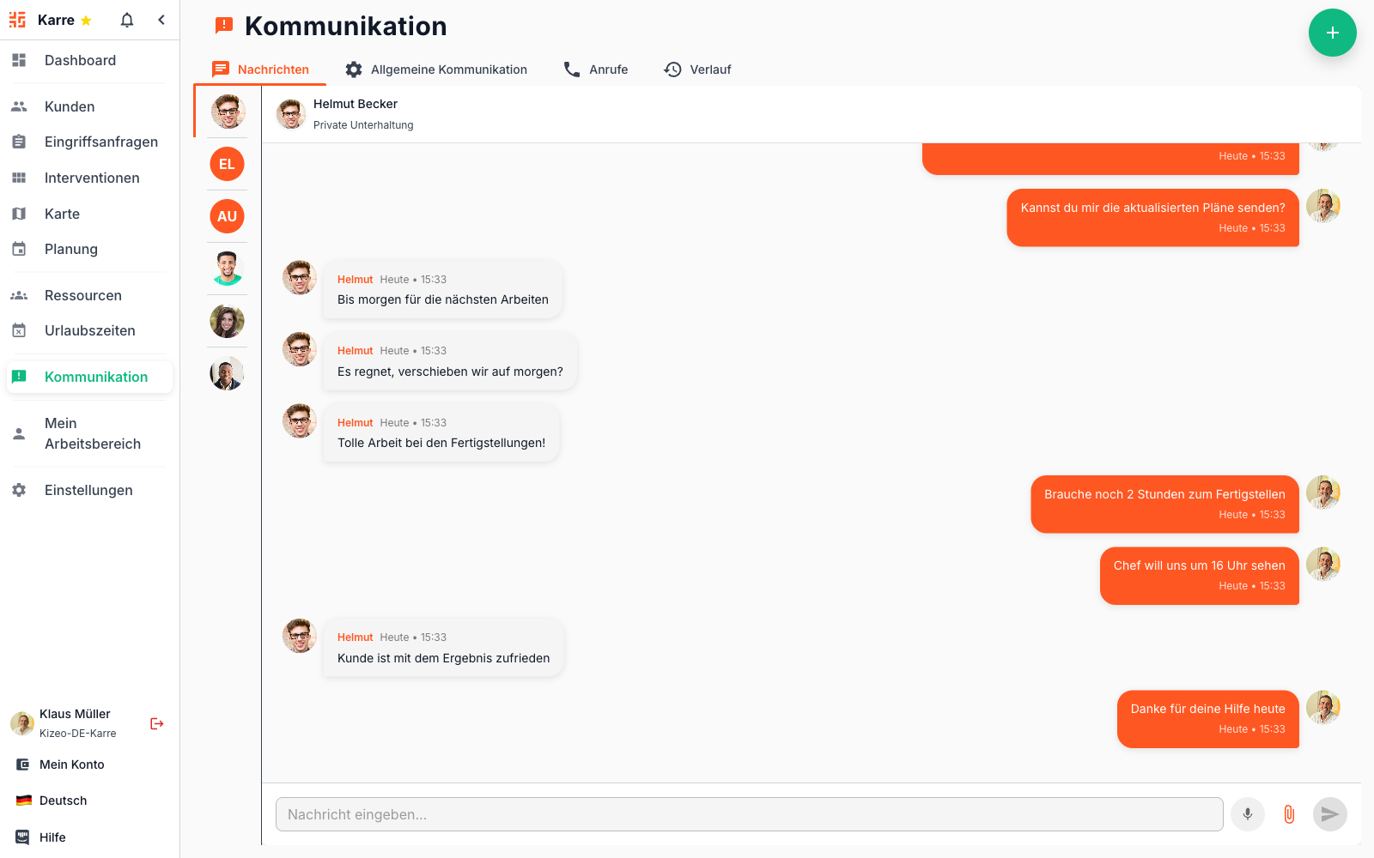Toggle the favorite star next to Karre
The width and height of the screenshot is (1374, 858).
click(86, 21)
